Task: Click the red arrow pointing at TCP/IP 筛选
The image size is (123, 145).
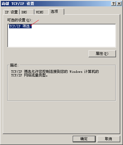Action: pyautogui.click(x=35, y=23)
